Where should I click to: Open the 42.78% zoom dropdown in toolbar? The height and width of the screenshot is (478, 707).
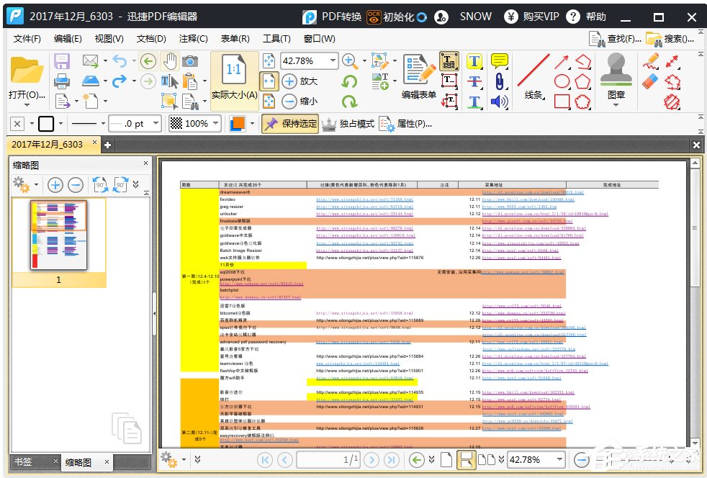click(x=332, y=61)
